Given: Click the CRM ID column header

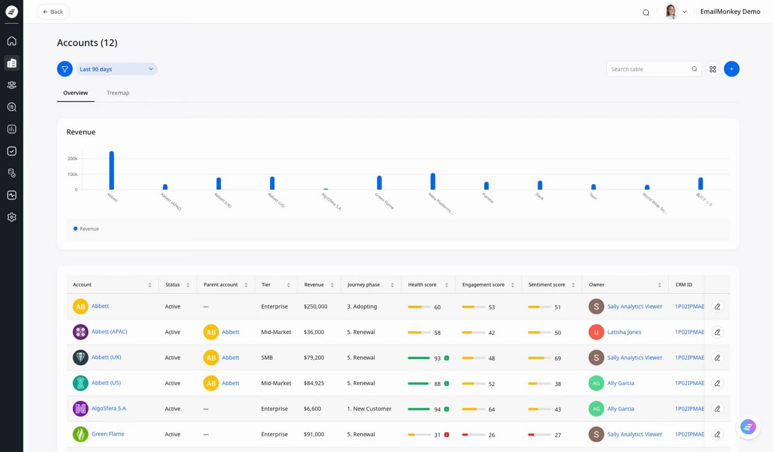Looking at the screenshot, I should click(x=684, y=285).
